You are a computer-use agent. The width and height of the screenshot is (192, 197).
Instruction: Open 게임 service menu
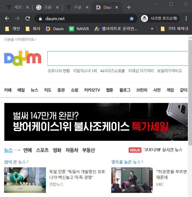[x=170, y=90]
